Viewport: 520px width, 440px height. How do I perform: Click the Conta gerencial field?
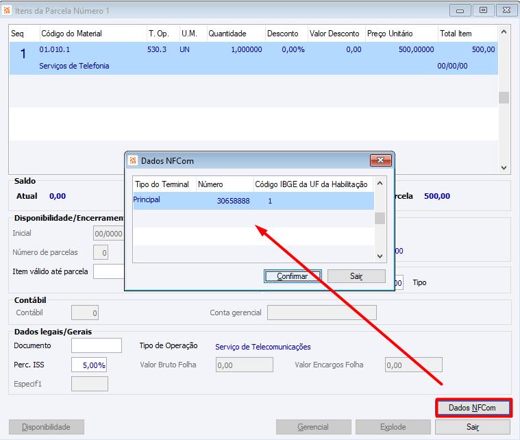click(322, 313)
